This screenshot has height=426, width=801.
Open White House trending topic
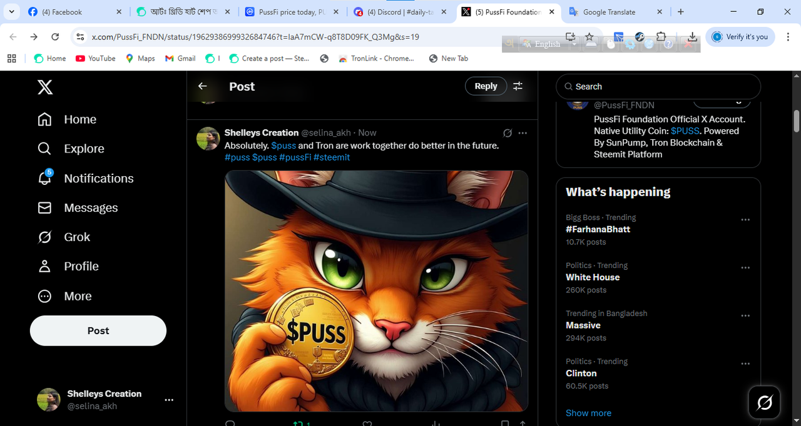point(593,277)
